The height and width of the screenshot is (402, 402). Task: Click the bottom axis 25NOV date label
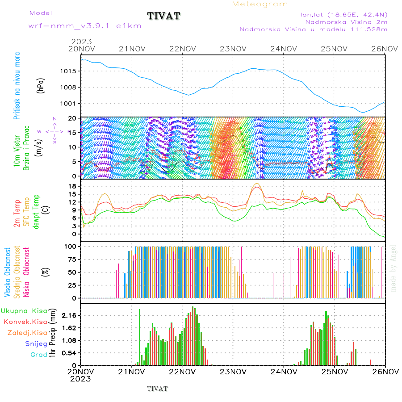tap(335, 372)
